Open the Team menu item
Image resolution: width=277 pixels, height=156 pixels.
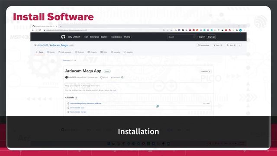86,37
